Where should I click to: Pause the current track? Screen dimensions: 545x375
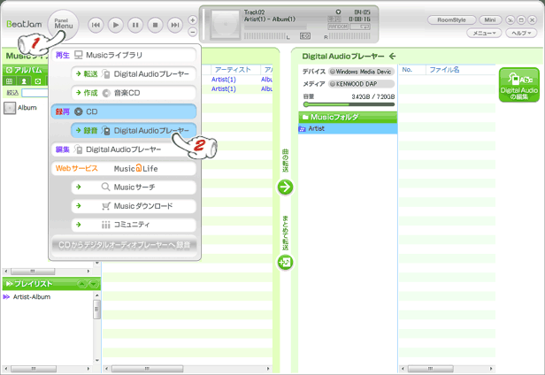(x=135, y=26)
